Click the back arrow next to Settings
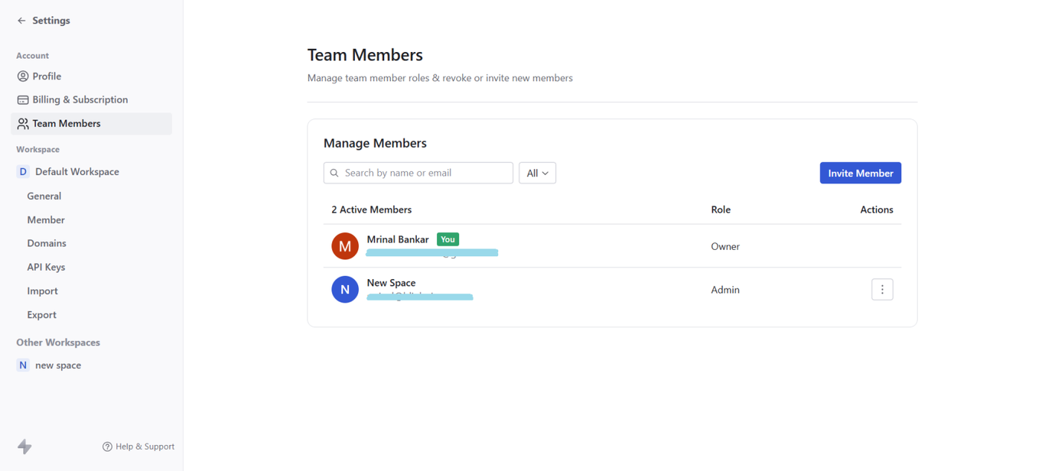1042x471 pixels. pyautogui.click(x=22, y=21)
